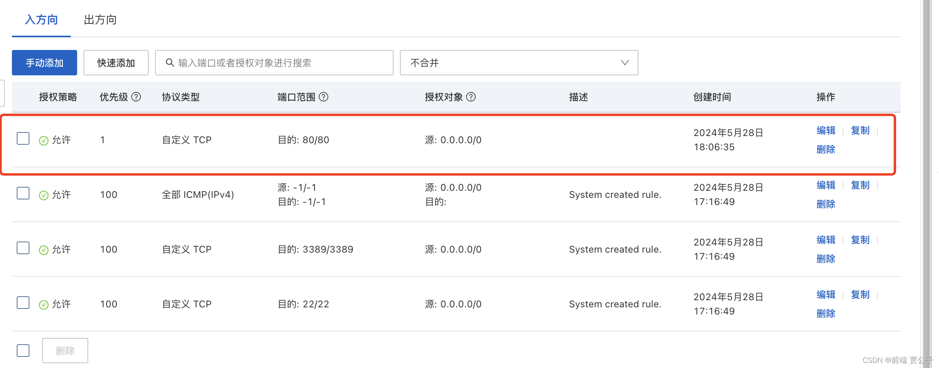This screenshot has height=368, width=939.
Task: Focus the port or authorization object search field
Action: [x=274, y=63]
